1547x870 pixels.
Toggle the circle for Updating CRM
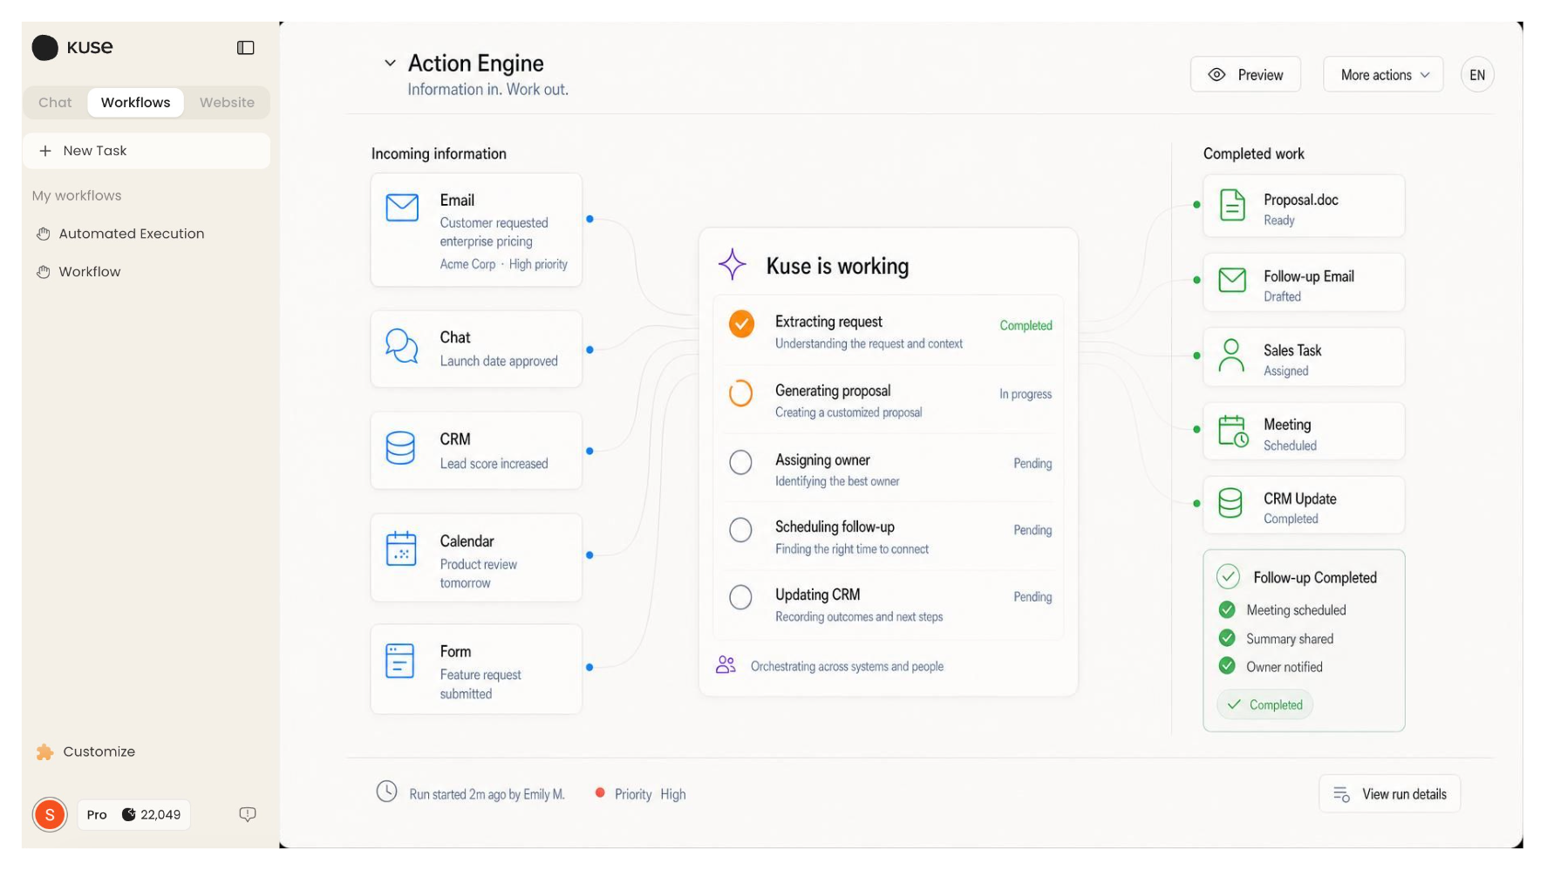(740, 597)
